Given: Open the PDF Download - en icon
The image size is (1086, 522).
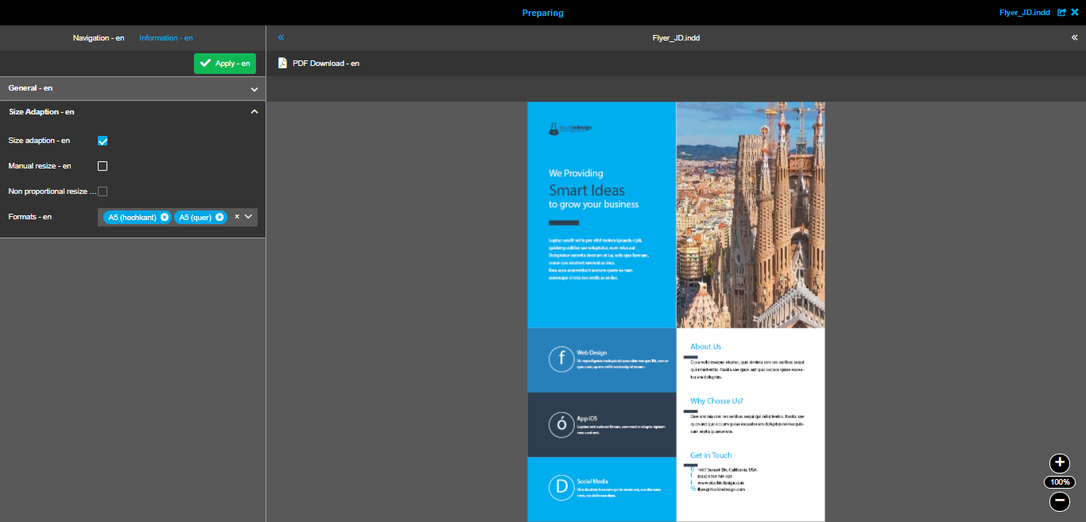Looking at the screenshot, I should pyautogui.click(x=283, y=62).
